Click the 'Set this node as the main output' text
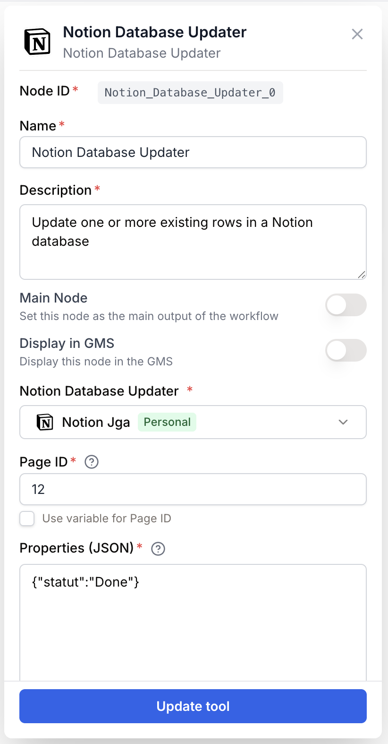This screenshot has width=388, height=744. (149, 316)
